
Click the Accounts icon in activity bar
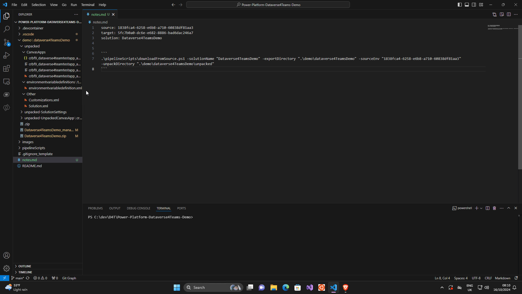[7, 255]
